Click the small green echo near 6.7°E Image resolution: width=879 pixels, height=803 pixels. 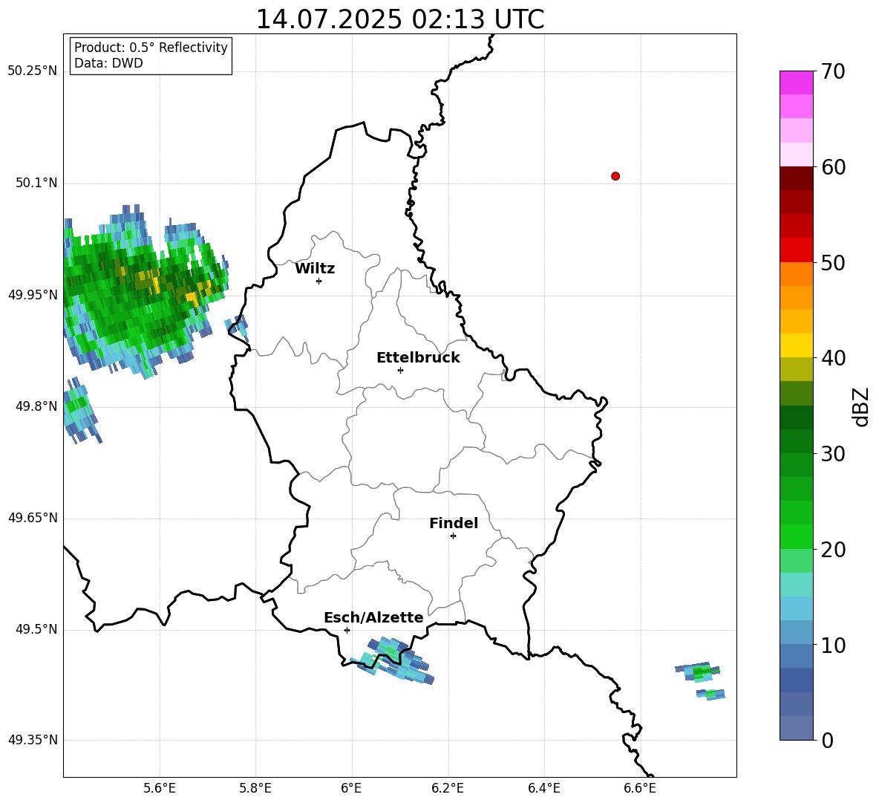[x=699, y=672]
